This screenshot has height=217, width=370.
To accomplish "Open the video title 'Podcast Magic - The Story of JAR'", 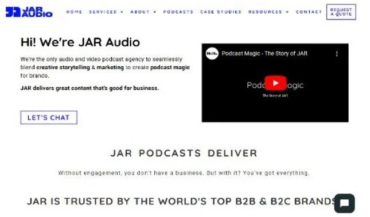I will [x=264, y=53].
